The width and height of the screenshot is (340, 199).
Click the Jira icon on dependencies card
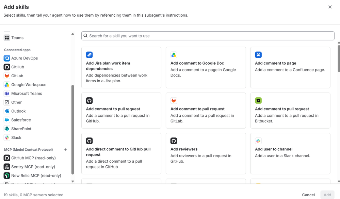tap(89, 55)
